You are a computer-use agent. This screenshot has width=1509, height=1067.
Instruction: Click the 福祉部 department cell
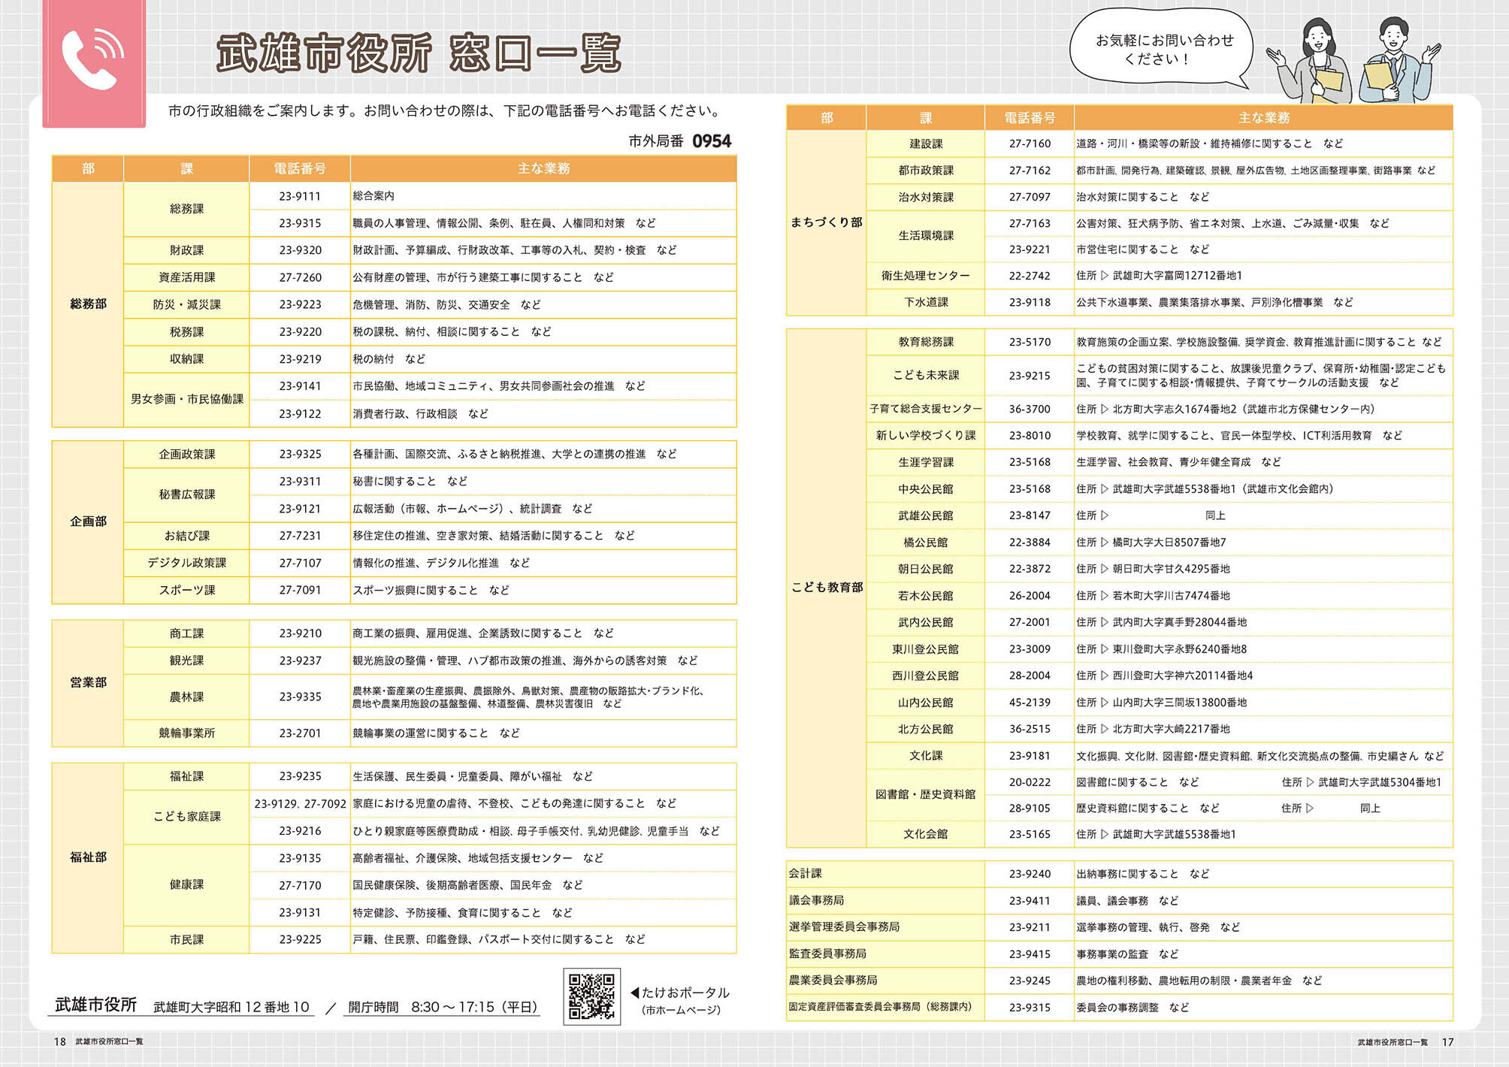tap(88, 857)
